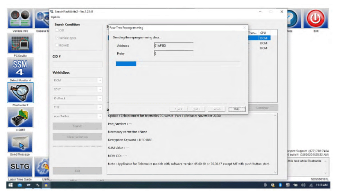
Task: Open the volume speaker tray icon
Action: click(303, 185)
